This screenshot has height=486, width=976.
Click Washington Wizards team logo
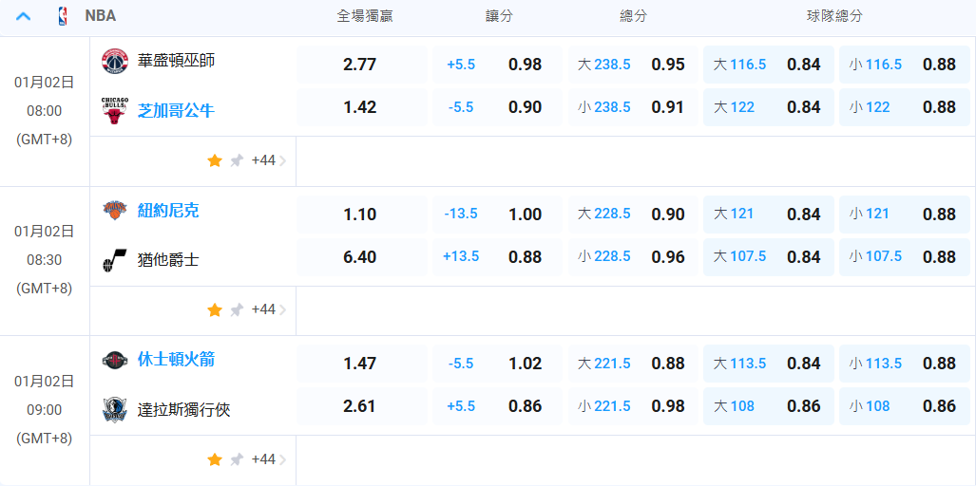115,61
